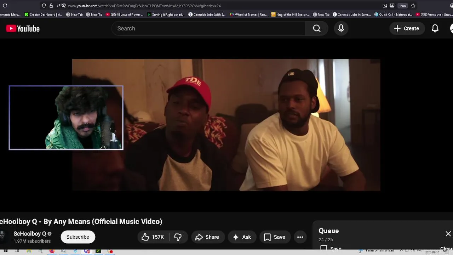Focus the YouTube search field
The height and width of the screenshot is (255, 453).
pyautogui.click(x=209, y=28)
